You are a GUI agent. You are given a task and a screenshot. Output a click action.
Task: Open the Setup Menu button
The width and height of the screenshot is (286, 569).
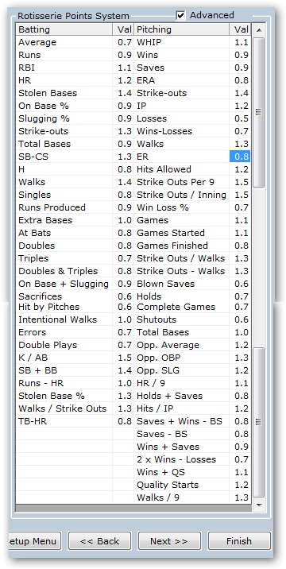point(33,541)
